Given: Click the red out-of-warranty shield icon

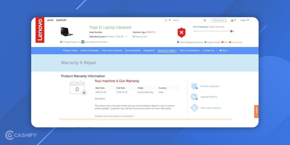Looking at the screenshot, I should (182, 33).
